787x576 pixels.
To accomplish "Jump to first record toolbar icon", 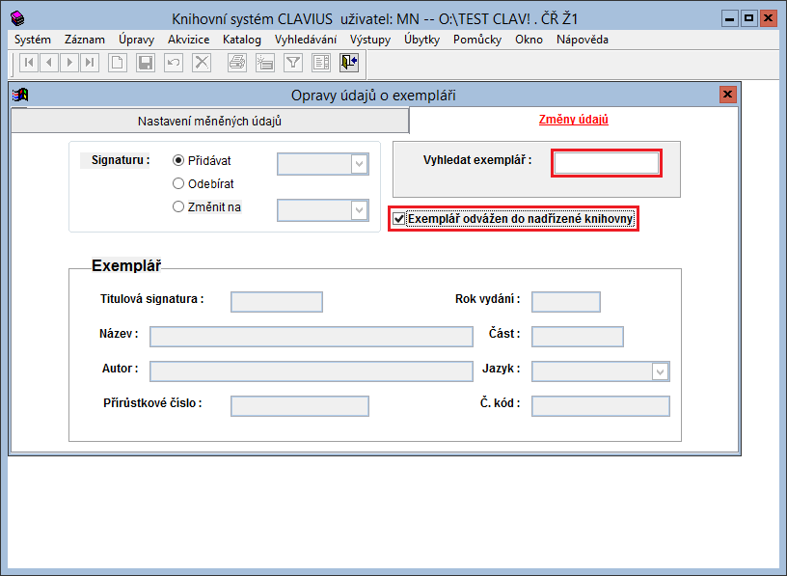I will [29, 63].
